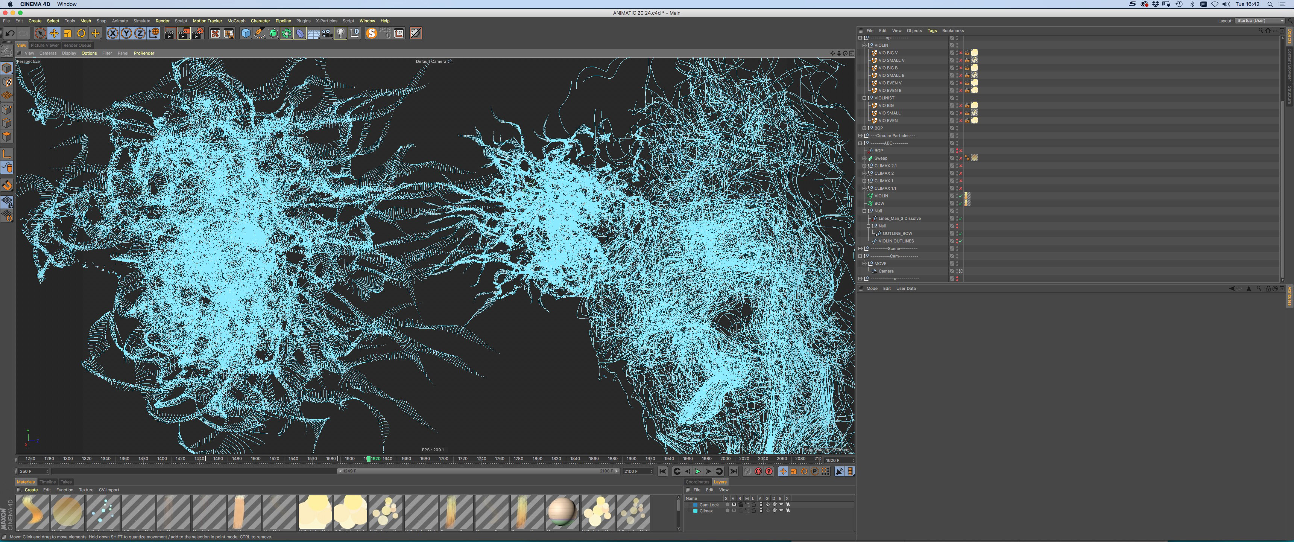
Task: Click the Pen spline tool icon
Action: click(259, 33)
